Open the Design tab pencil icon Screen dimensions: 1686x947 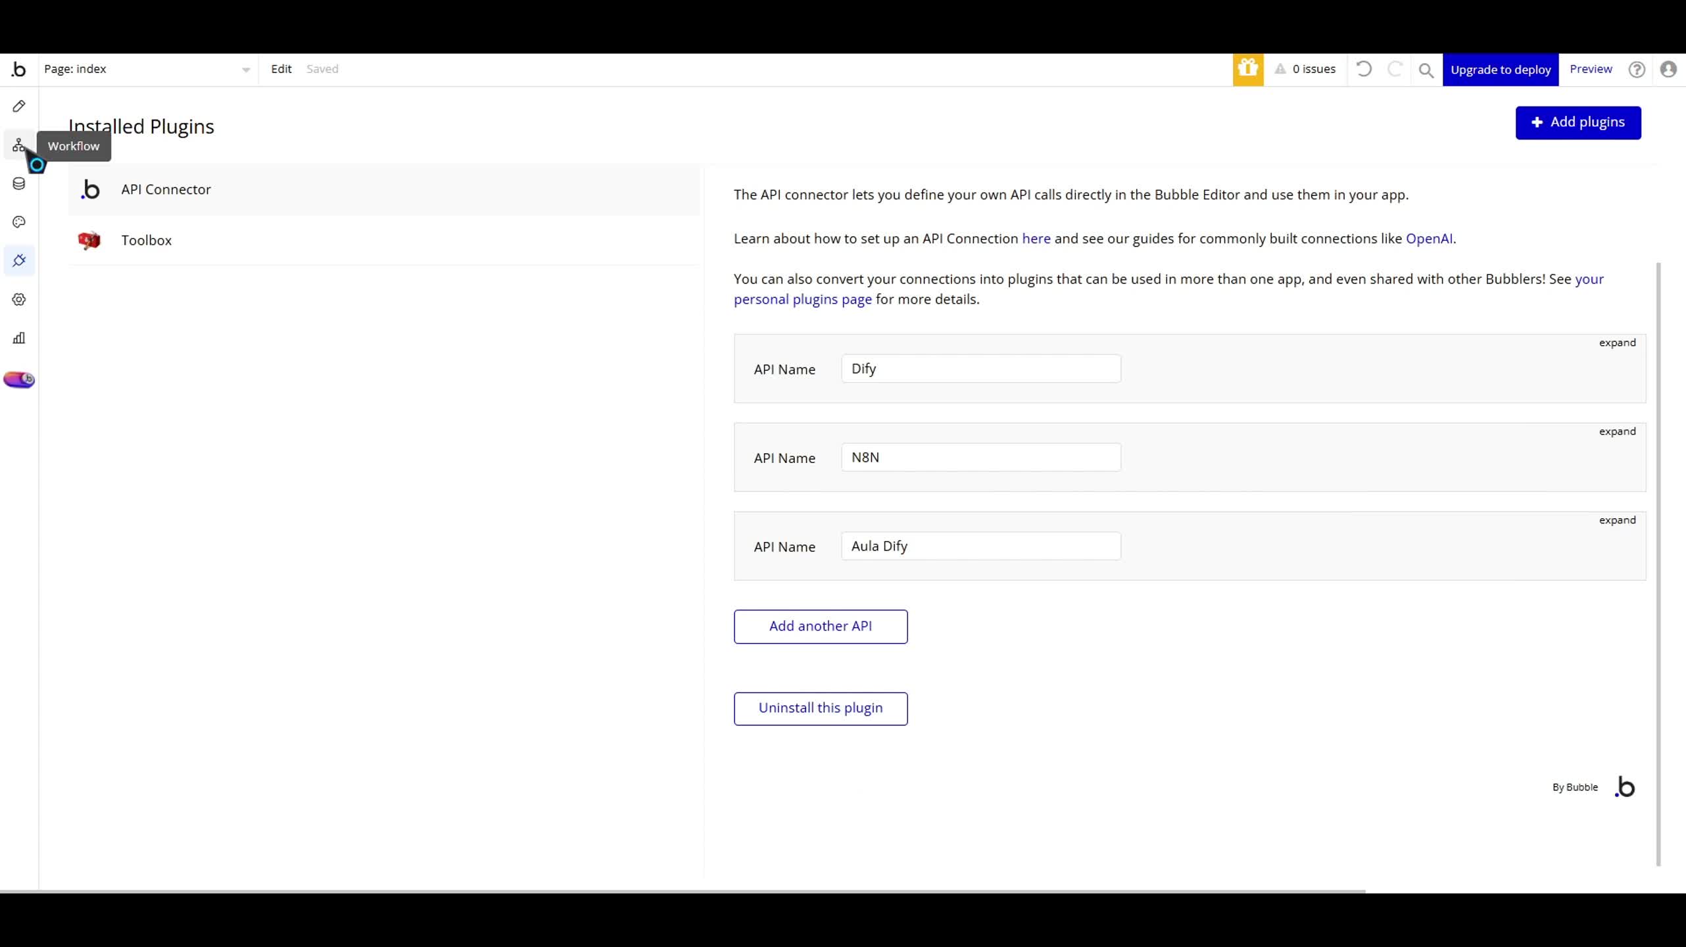pos(19,106)
